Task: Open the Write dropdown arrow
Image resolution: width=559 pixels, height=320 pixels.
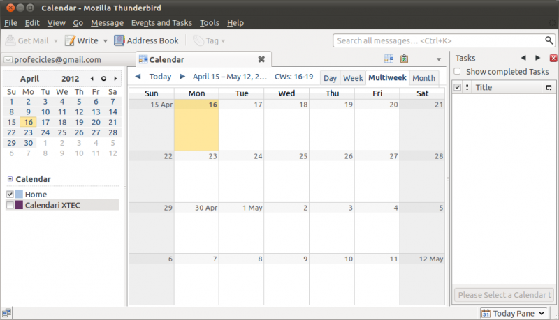Action: coord(105,41)
